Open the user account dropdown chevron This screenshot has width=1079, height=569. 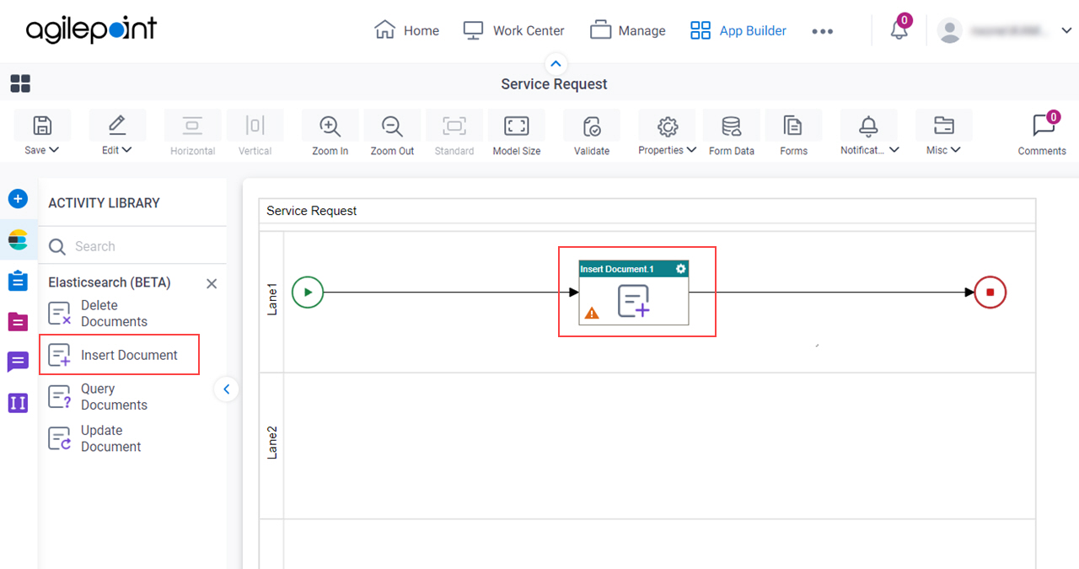point(1066,31)
